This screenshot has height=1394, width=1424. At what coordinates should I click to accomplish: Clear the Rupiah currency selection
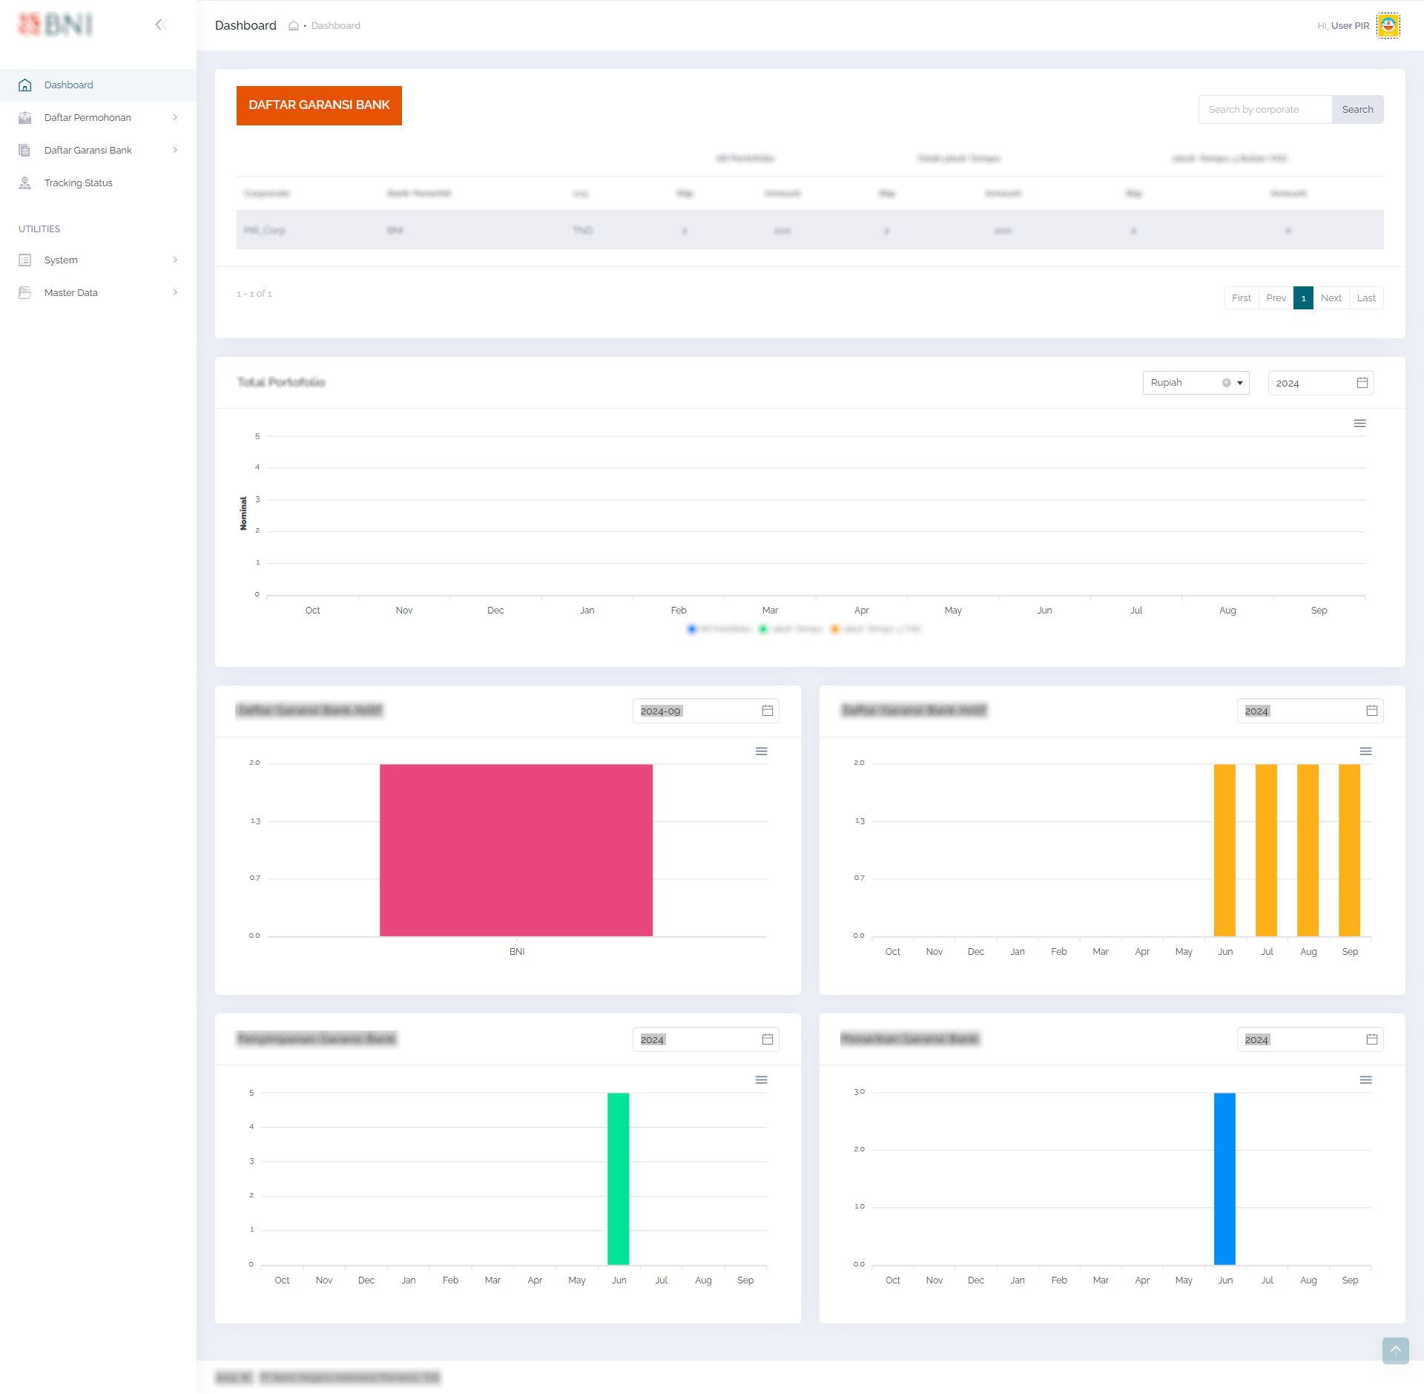click(x=1226, y=383)
